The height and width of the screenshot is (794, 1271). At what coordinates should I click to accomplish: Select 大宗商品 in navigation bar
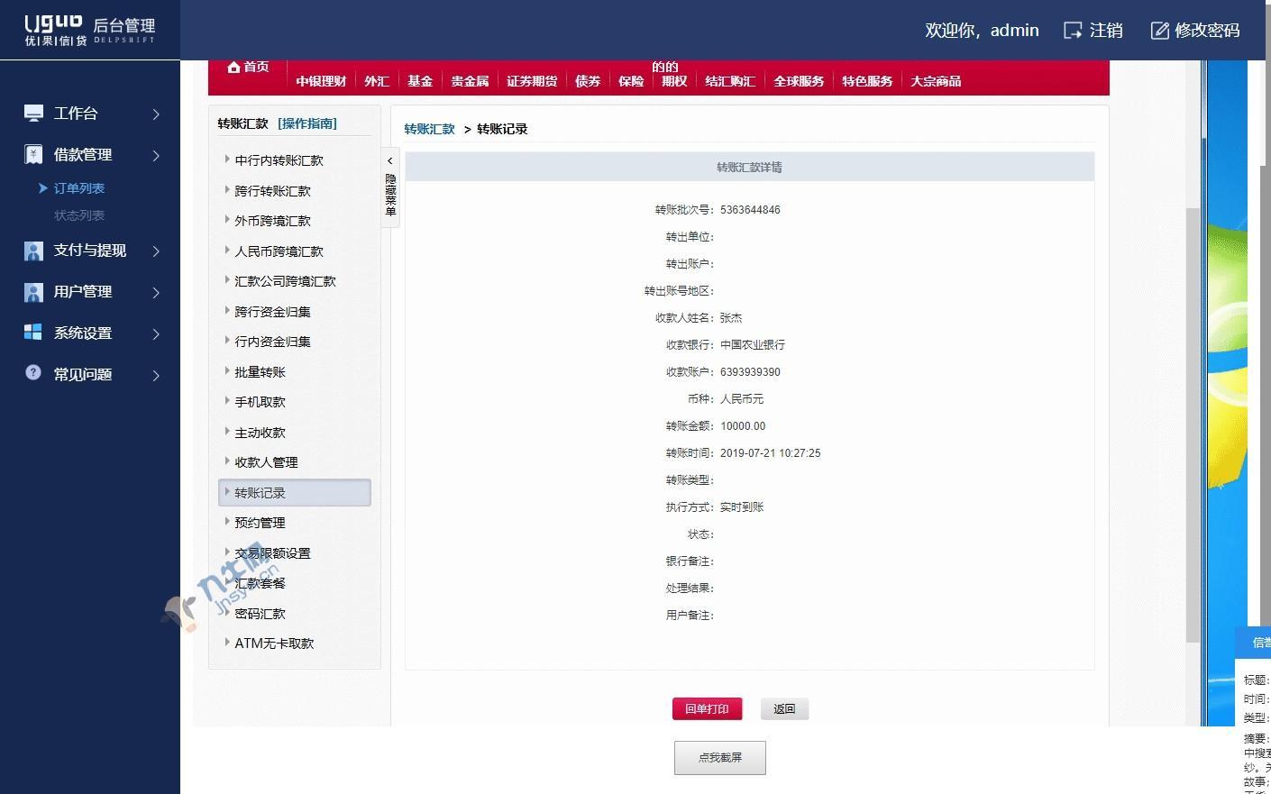936,81
